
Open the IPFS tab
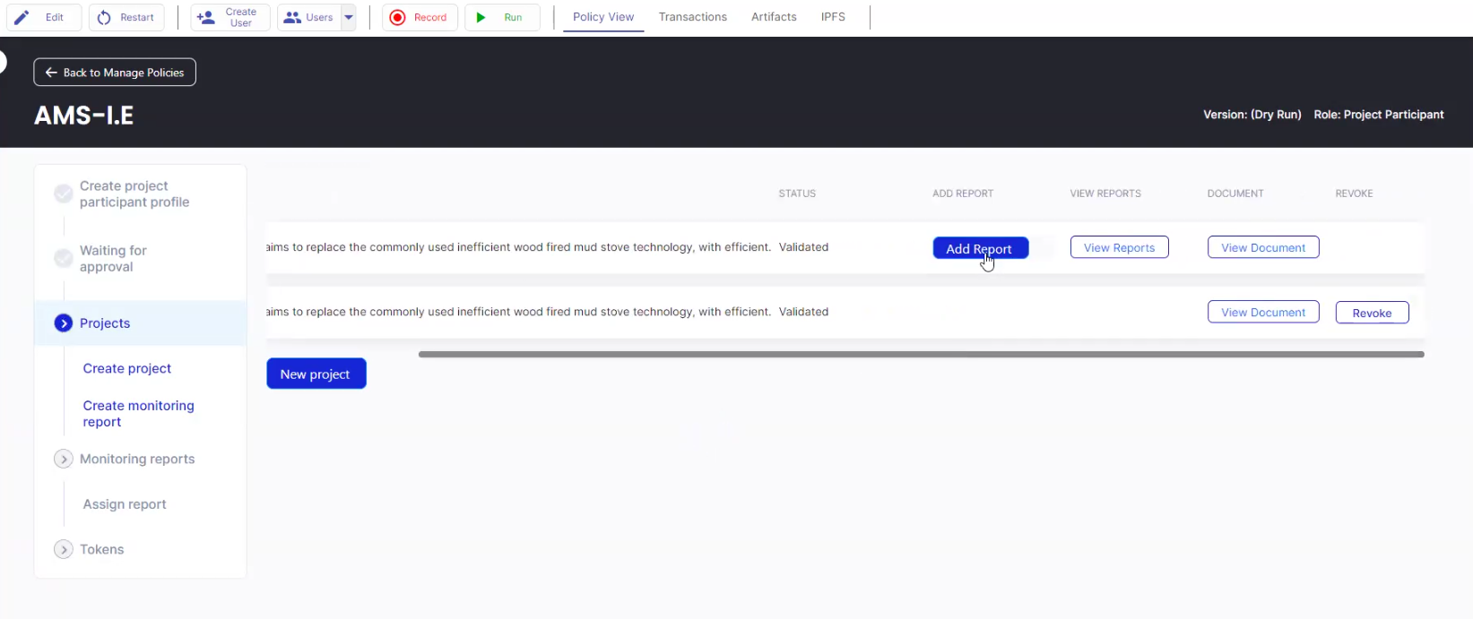pyautogui.click(x=833, y=17)
